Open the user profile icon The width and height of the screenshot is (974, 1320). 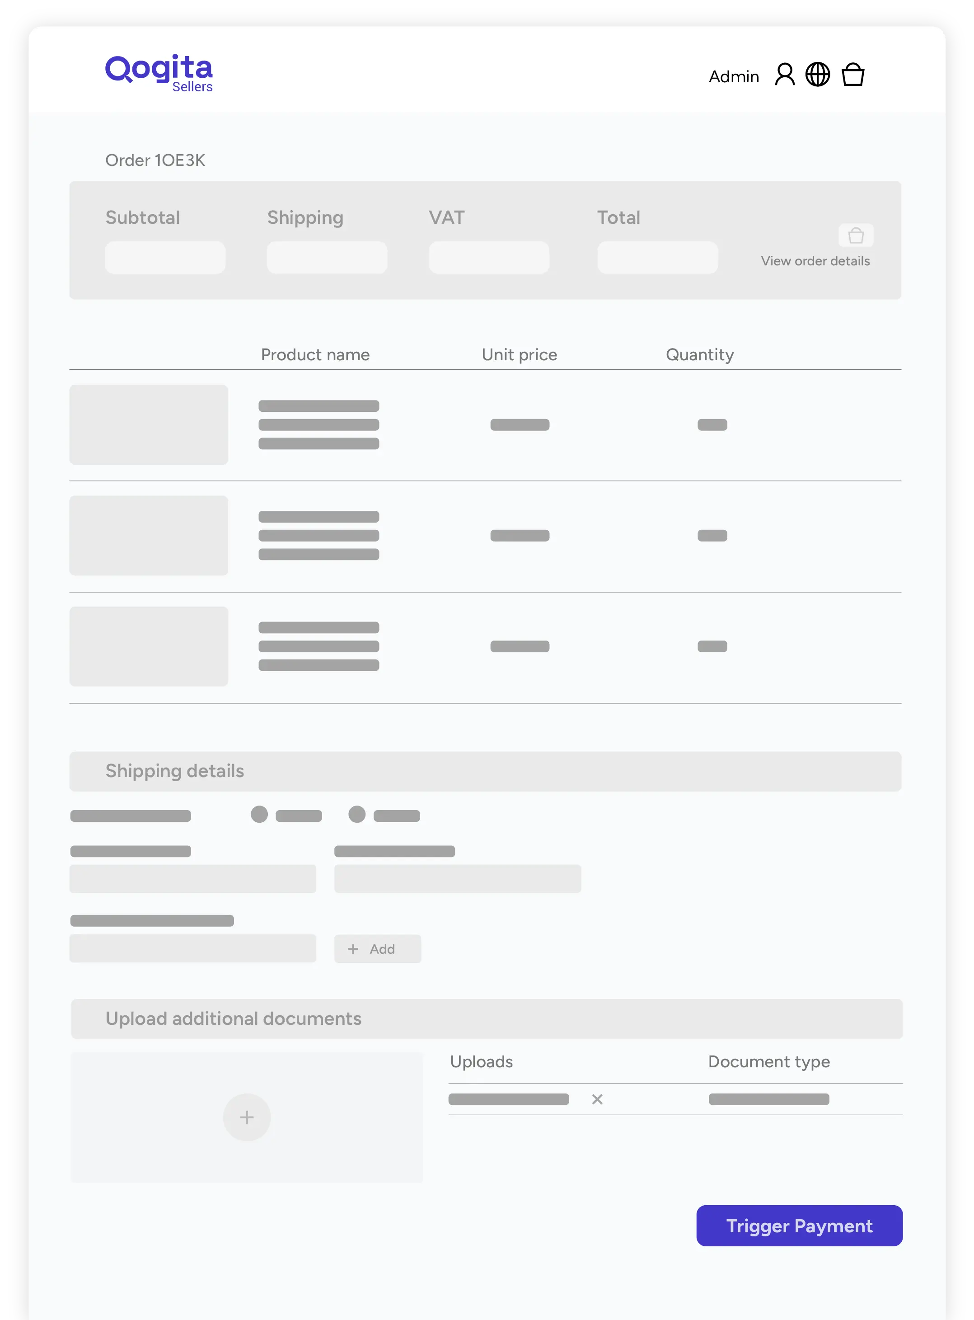784,75
